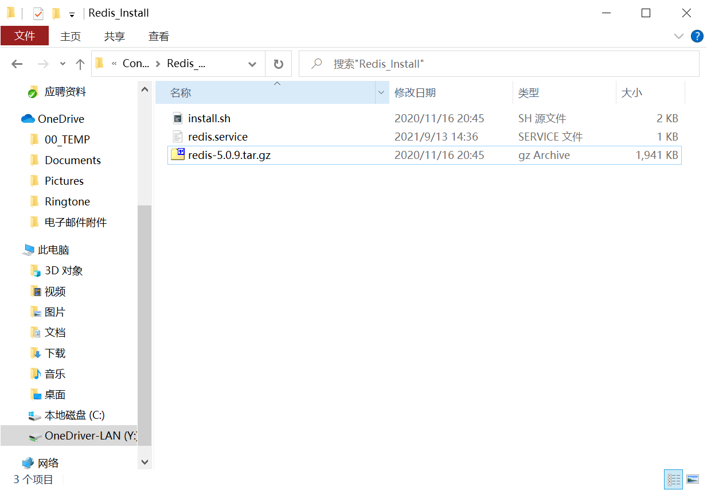Click the redis.service file icon
Viewport: 707px width, 490px height.
pos(178,137)
